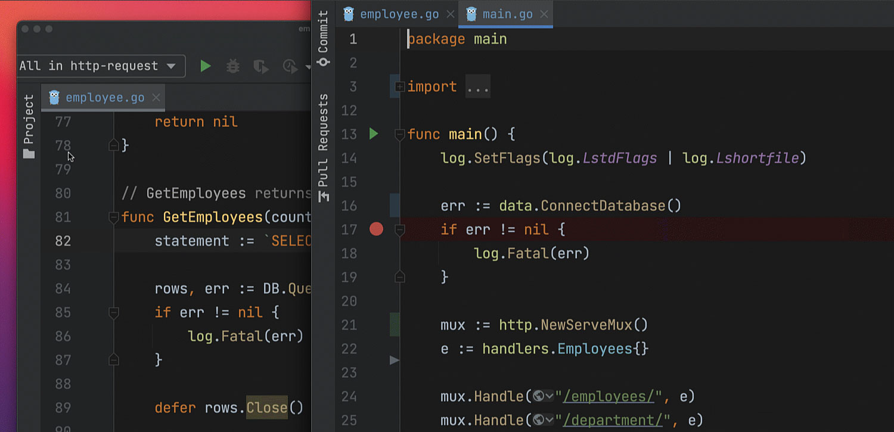Click log.Fatal(err) in main.go line 18
894x432 pixels.
point(532,253)
